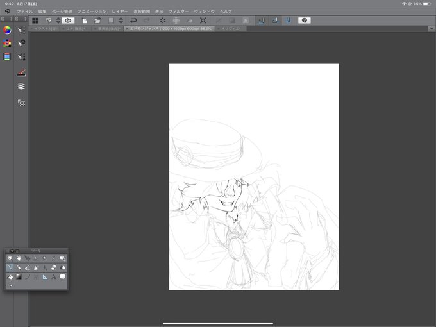
Task: Open the Color Set palette
Action: [x=7, y=43]
